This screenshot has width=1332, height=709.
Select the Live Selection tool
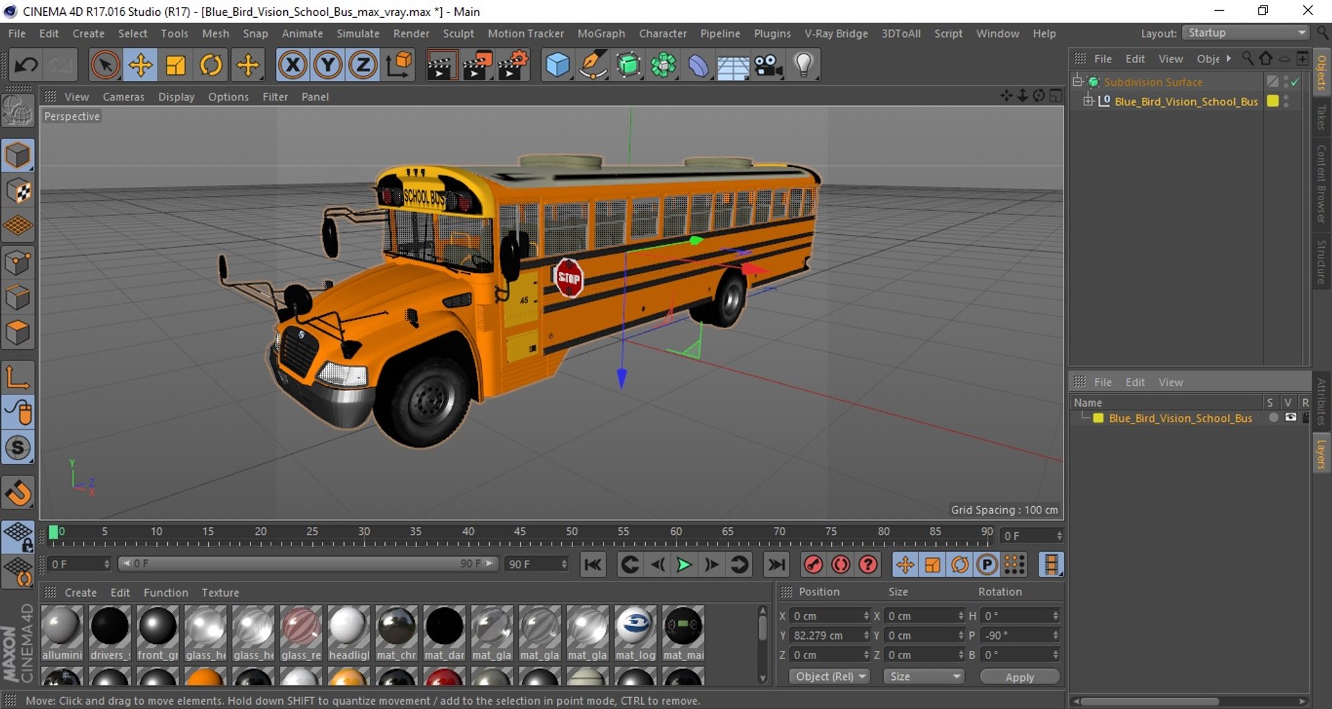[x=105, y=65]
